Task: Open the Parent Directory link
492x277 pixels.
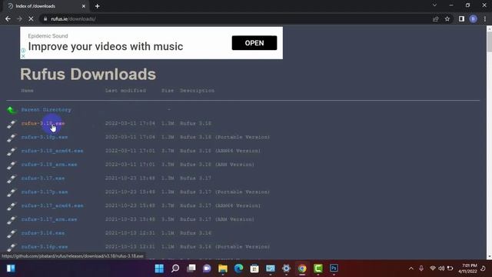Action: [x=46, y=109]
